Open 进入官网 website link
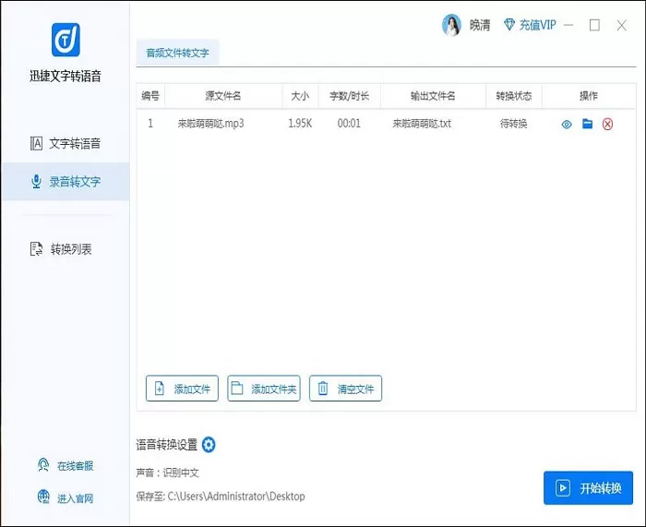 point(66,497)
